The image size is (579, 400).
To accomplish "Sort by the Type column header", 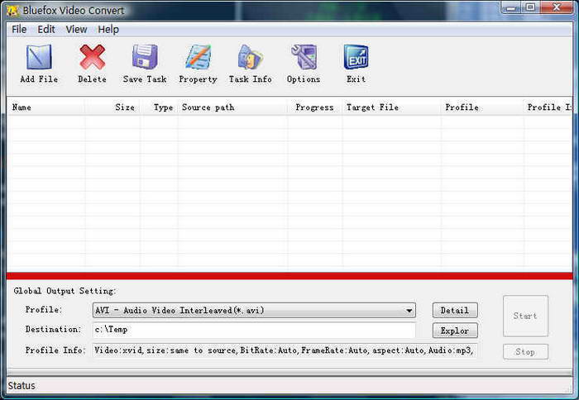I will 159,107.
